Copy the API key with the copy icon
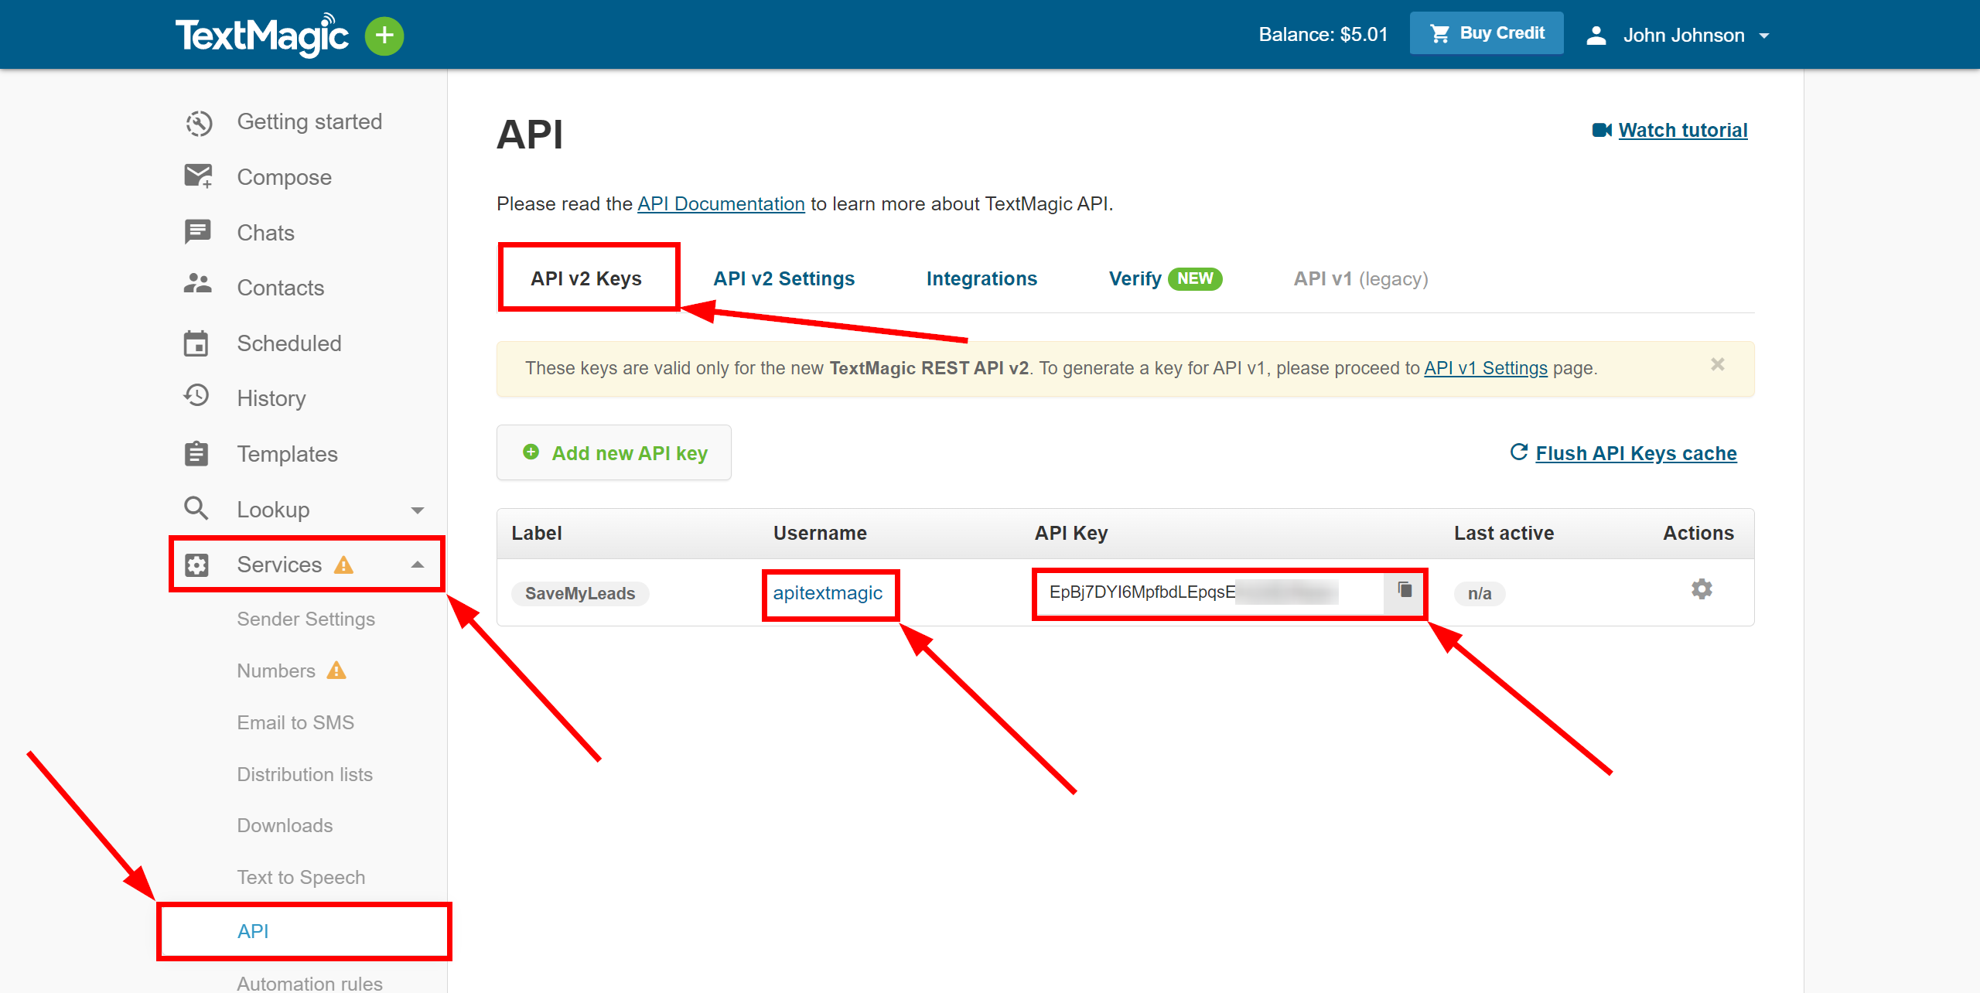The image size is (1980, 993). 1405,591
